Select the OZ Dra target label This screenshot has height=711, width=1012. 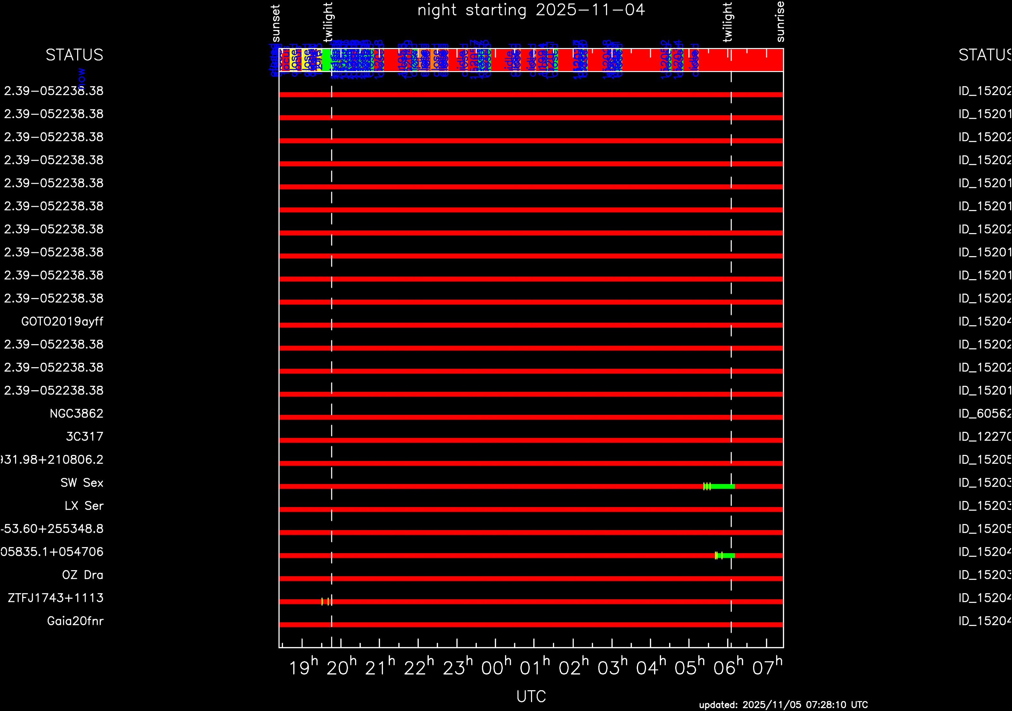click(82, 575)
